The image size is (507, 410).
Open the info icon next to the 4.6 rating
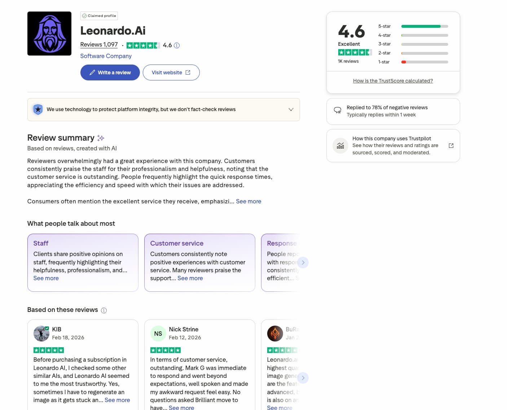point(176,45)
